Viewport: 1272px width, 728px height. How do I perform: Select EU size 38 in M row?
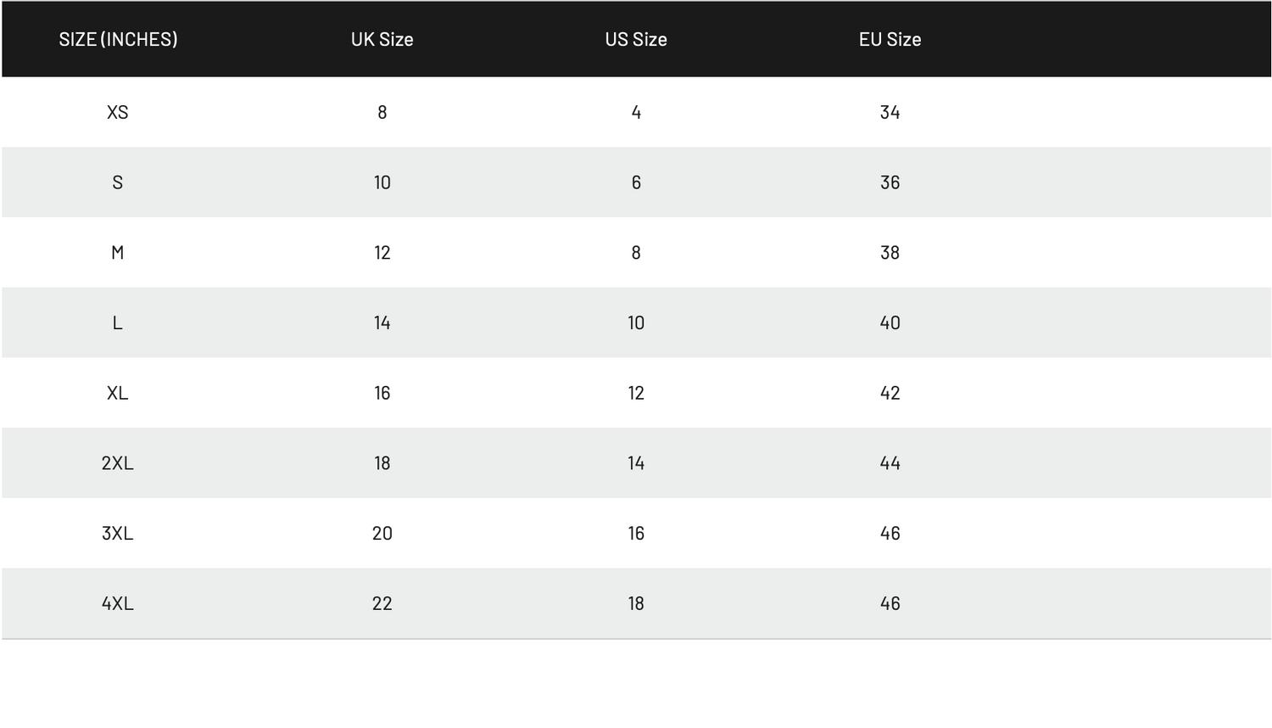(890, 253)
